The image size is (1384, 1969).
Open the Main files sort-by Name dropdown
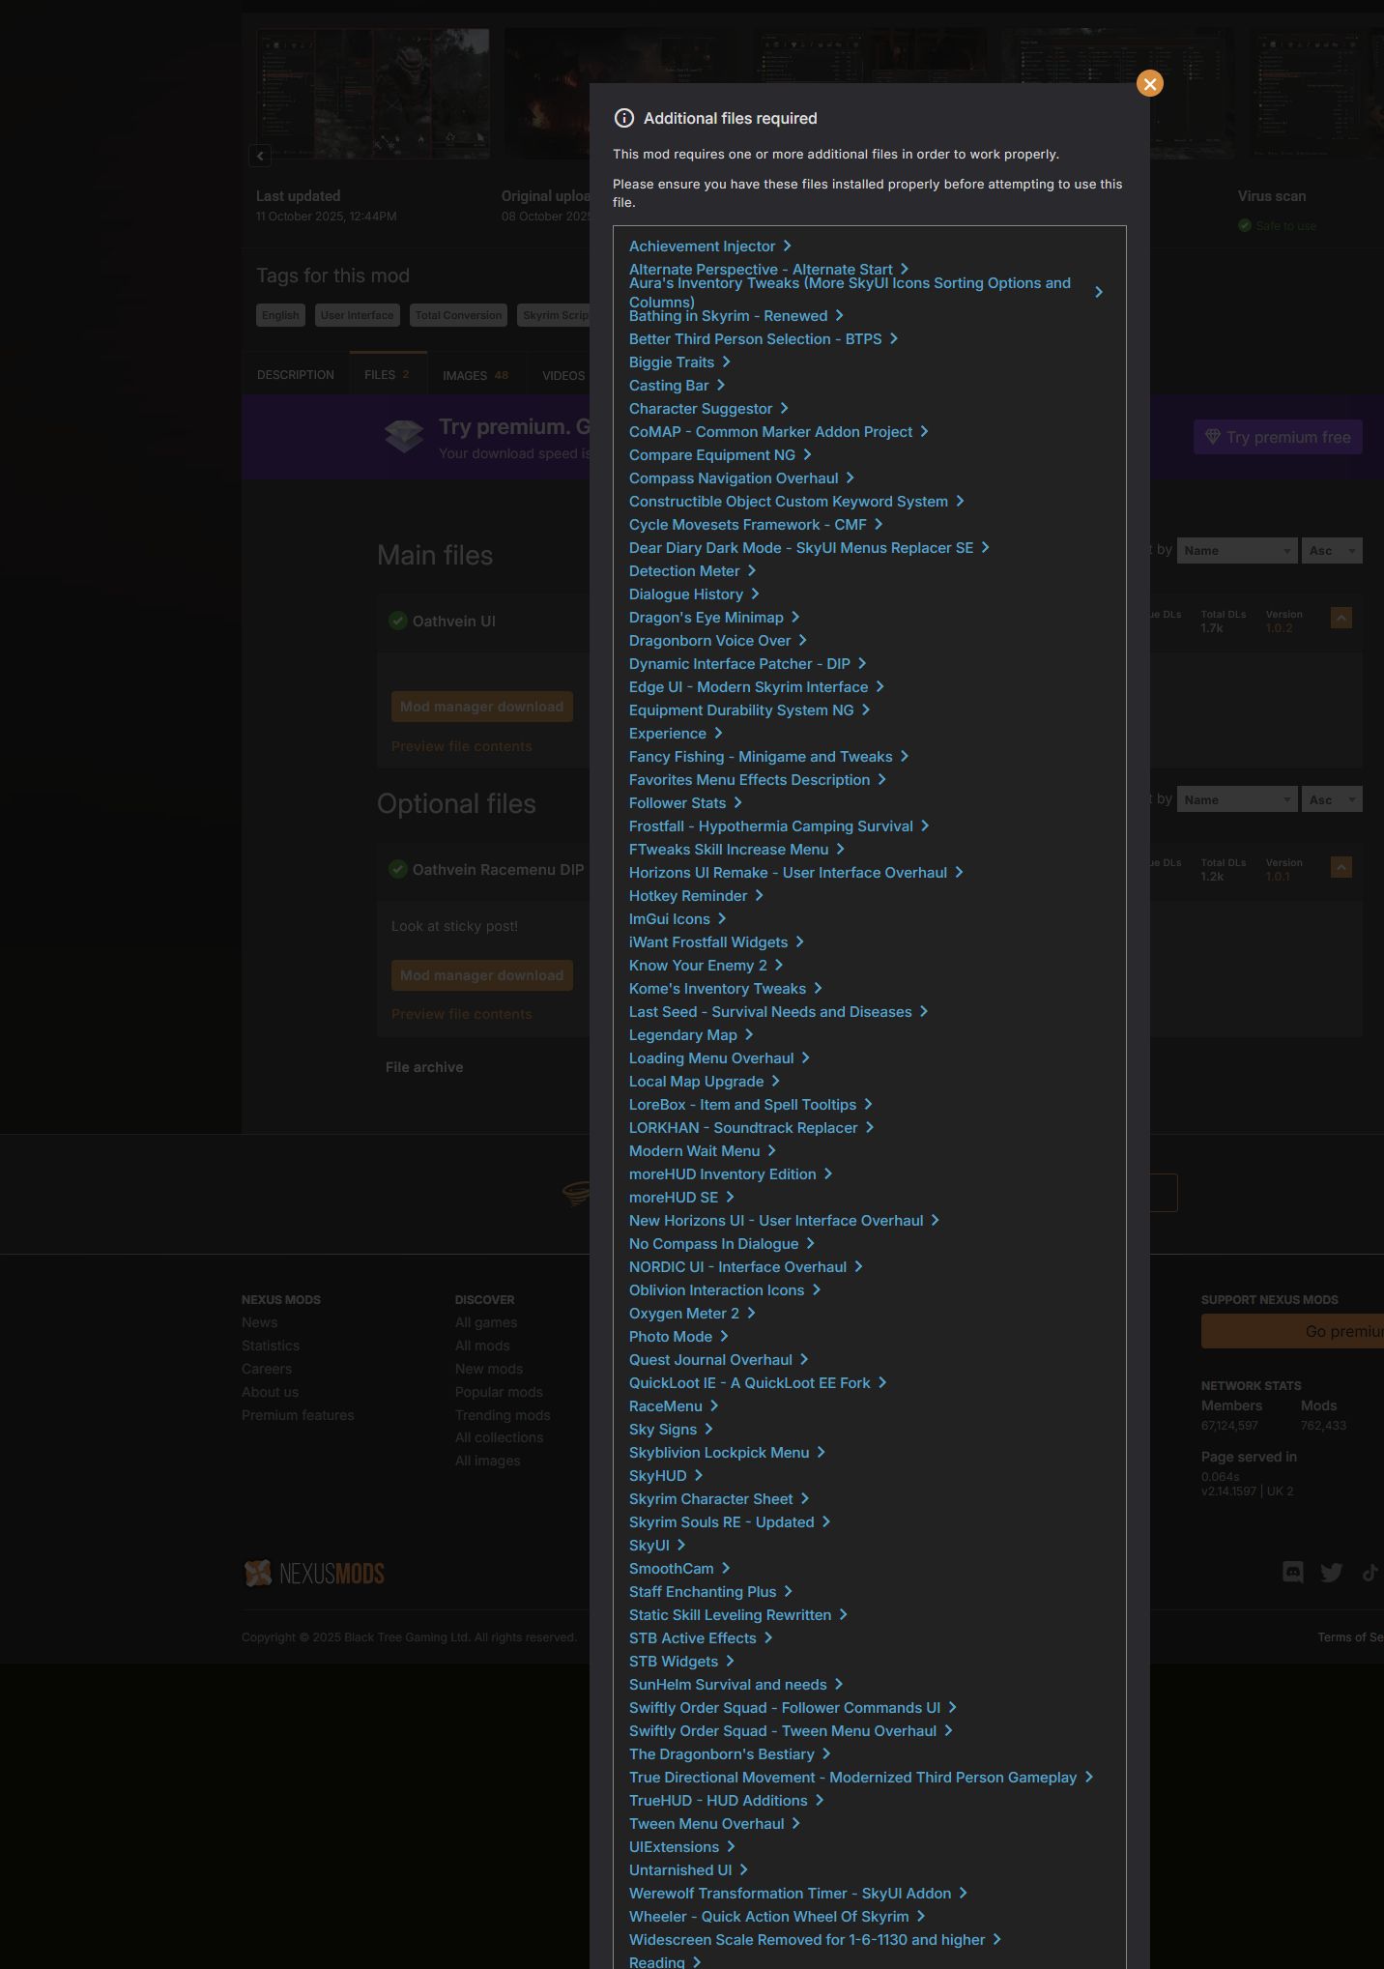coord(1237,551)
